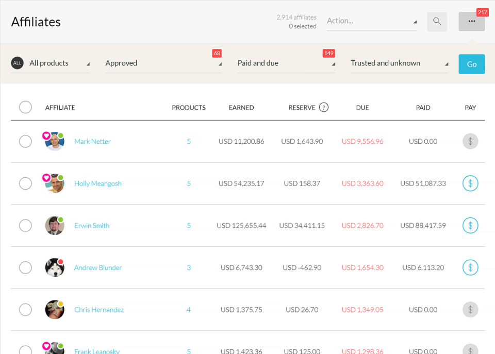Open the Paid and due filter dropdown
The height and width of the screenshot is (354, 495).
click(x=286, y=63)
